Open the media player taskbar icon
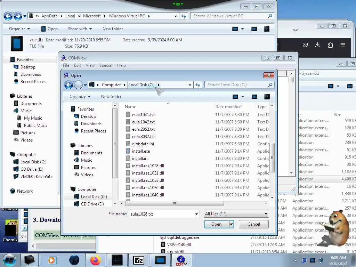 point(51,260)
